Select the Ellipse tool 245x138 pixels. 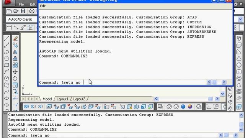point(7,98)
